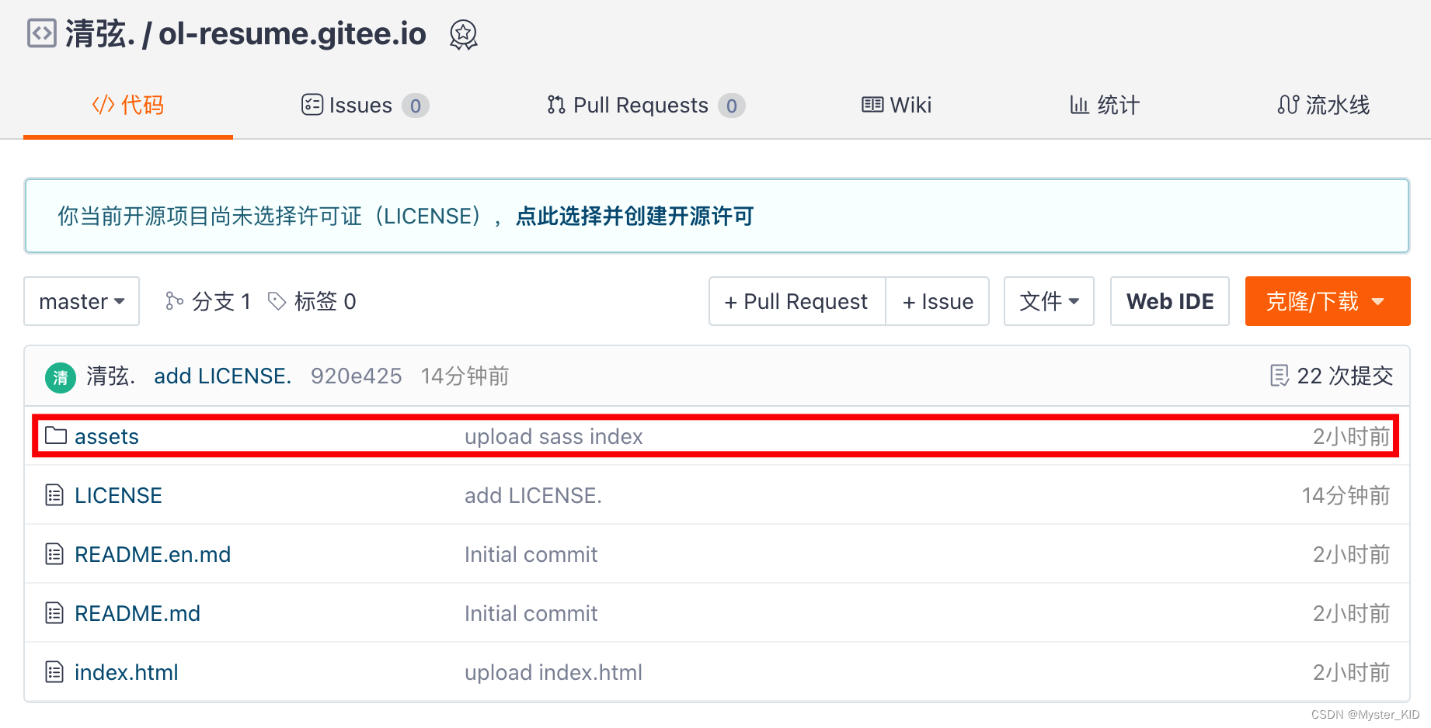Open the index.html file
This screenshot has width=1431, height=728.
[127, 672]
